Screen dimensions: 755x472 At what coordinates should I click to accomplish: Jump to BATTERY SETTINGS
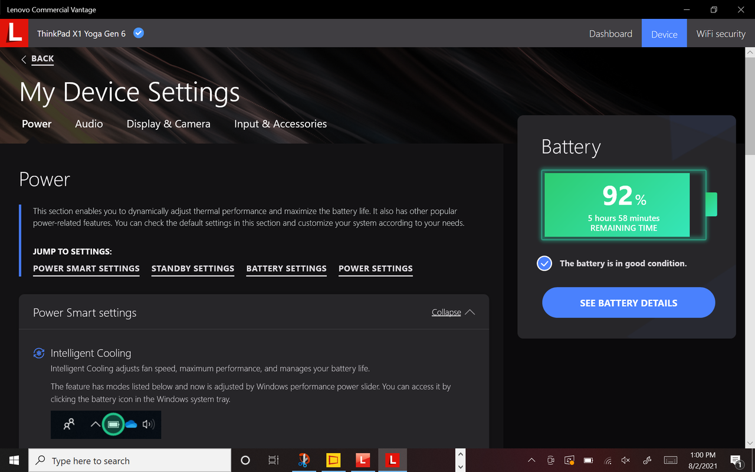pos(286,268)
